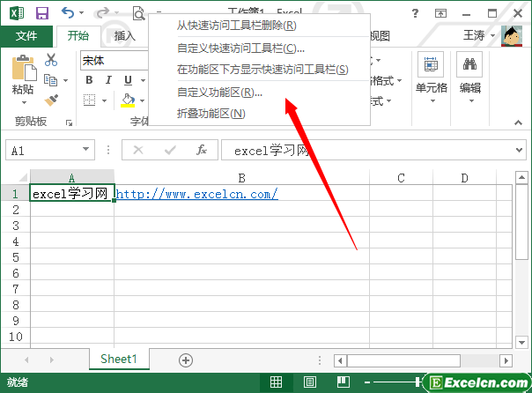Expand the Name Box dropdown
The image size is (532, 393).
[85, 149]
